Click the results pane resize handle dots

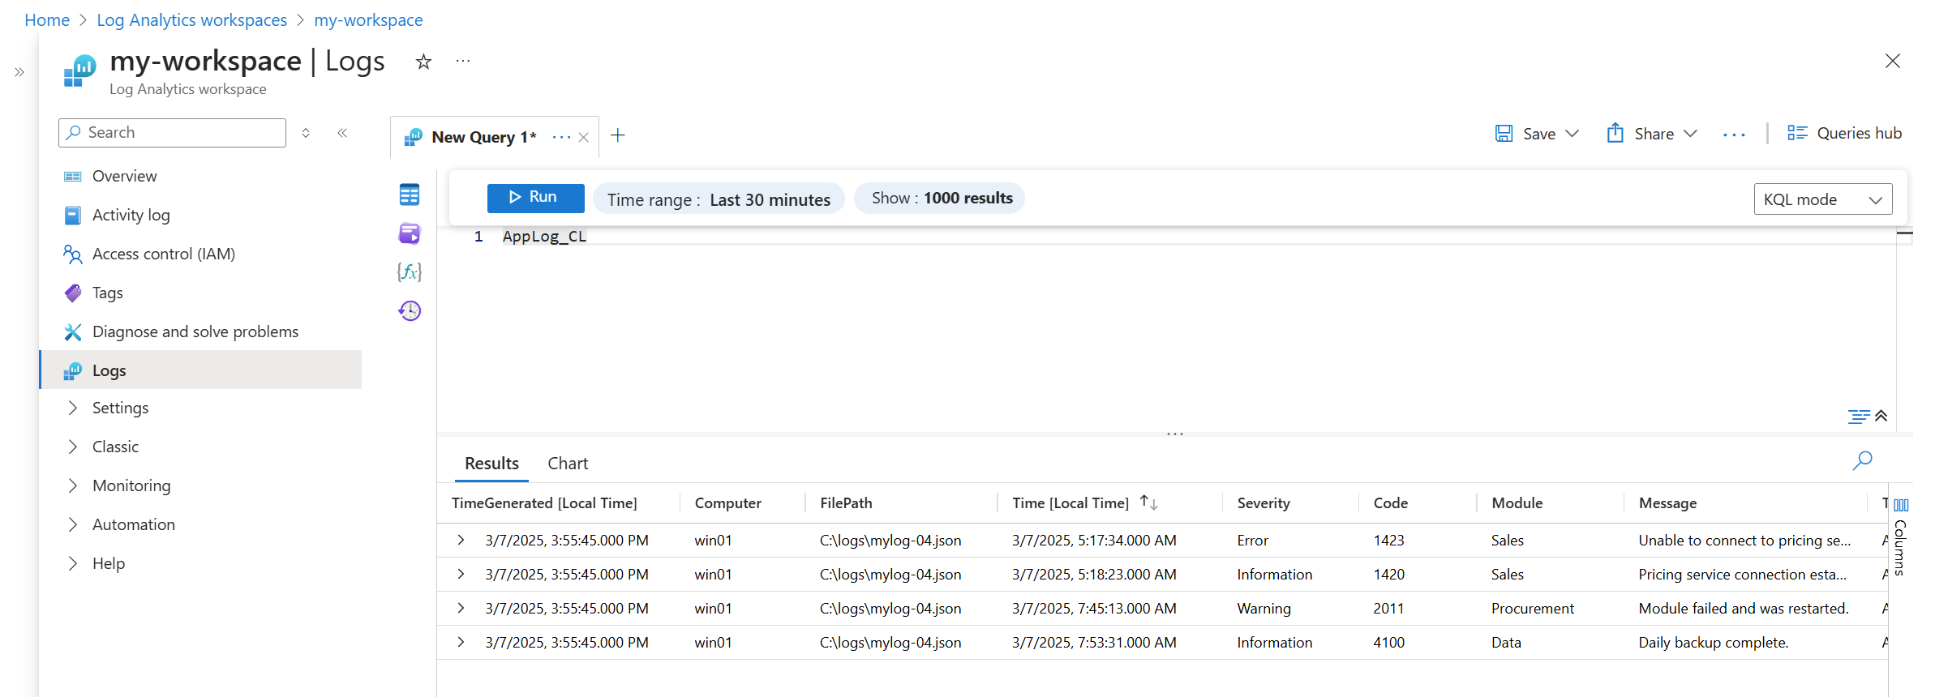1175,434
